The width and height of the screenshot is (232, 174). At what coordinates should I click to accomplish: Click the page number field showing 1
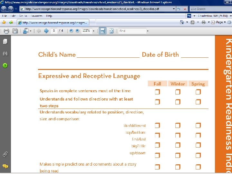coord(54,31)
